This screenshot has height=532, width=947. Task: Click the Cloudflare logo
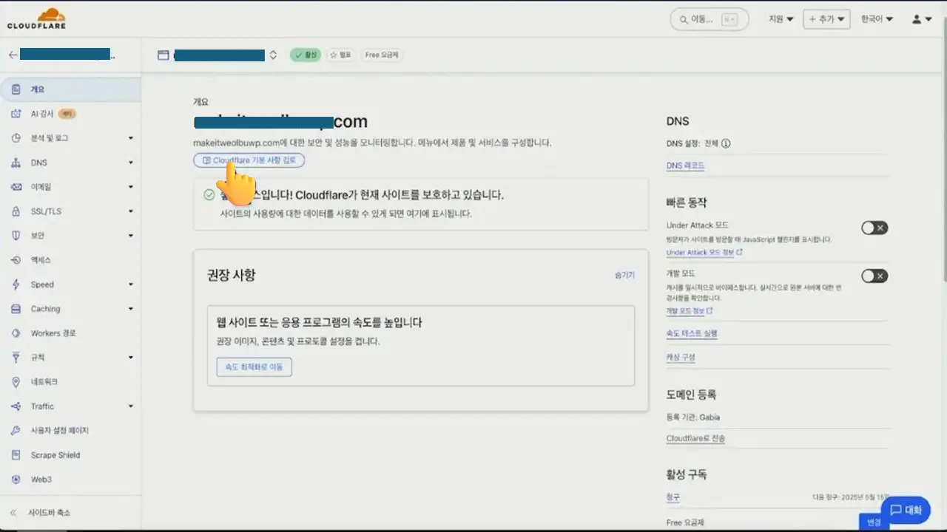coord(36,18)
